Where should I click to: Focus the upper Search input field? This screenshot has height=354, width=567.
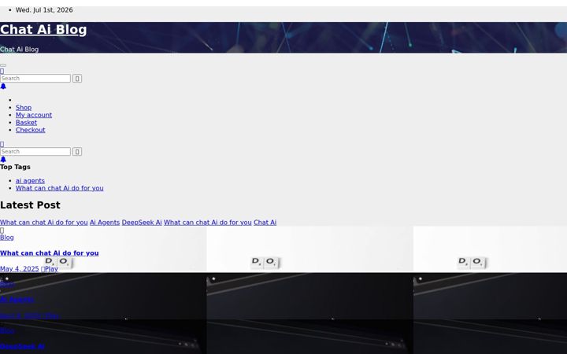click(x=35, y=79)
